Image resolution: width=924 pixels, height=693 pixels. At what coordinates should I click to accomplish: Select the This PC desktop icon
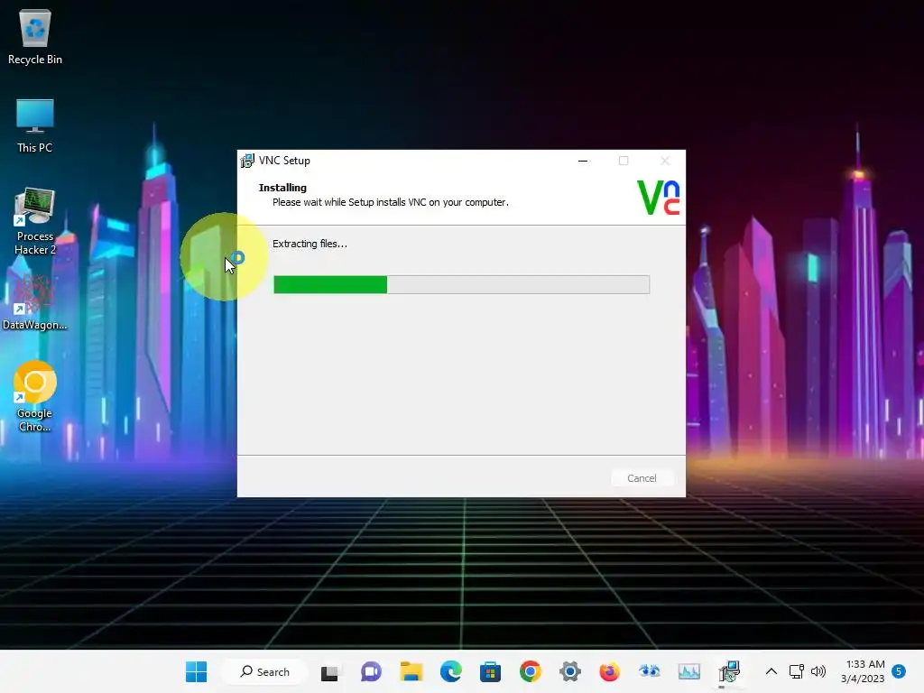35,126
